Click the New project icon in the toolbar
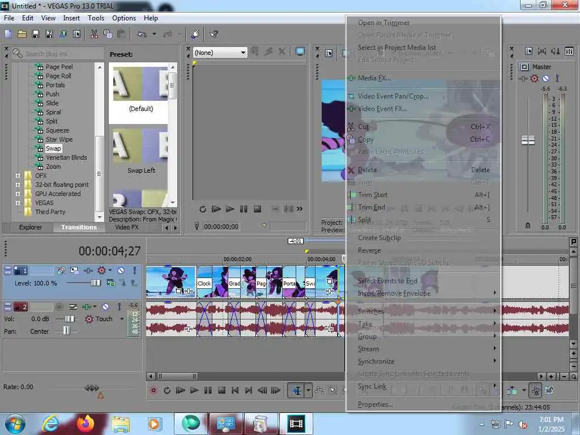The width and height of the screenshot is (580, 435). [8, 34]
